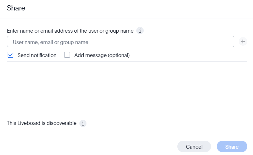The width and height of the screenshot is (253, 155).
Task: Click the "Add message (optional)" label text
Action: point(102,55)
